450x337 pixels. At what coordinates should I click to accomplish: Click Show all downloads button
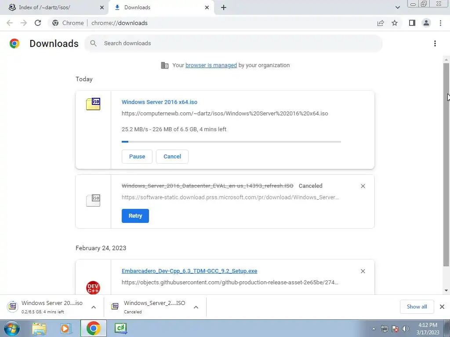coord(417,307)
